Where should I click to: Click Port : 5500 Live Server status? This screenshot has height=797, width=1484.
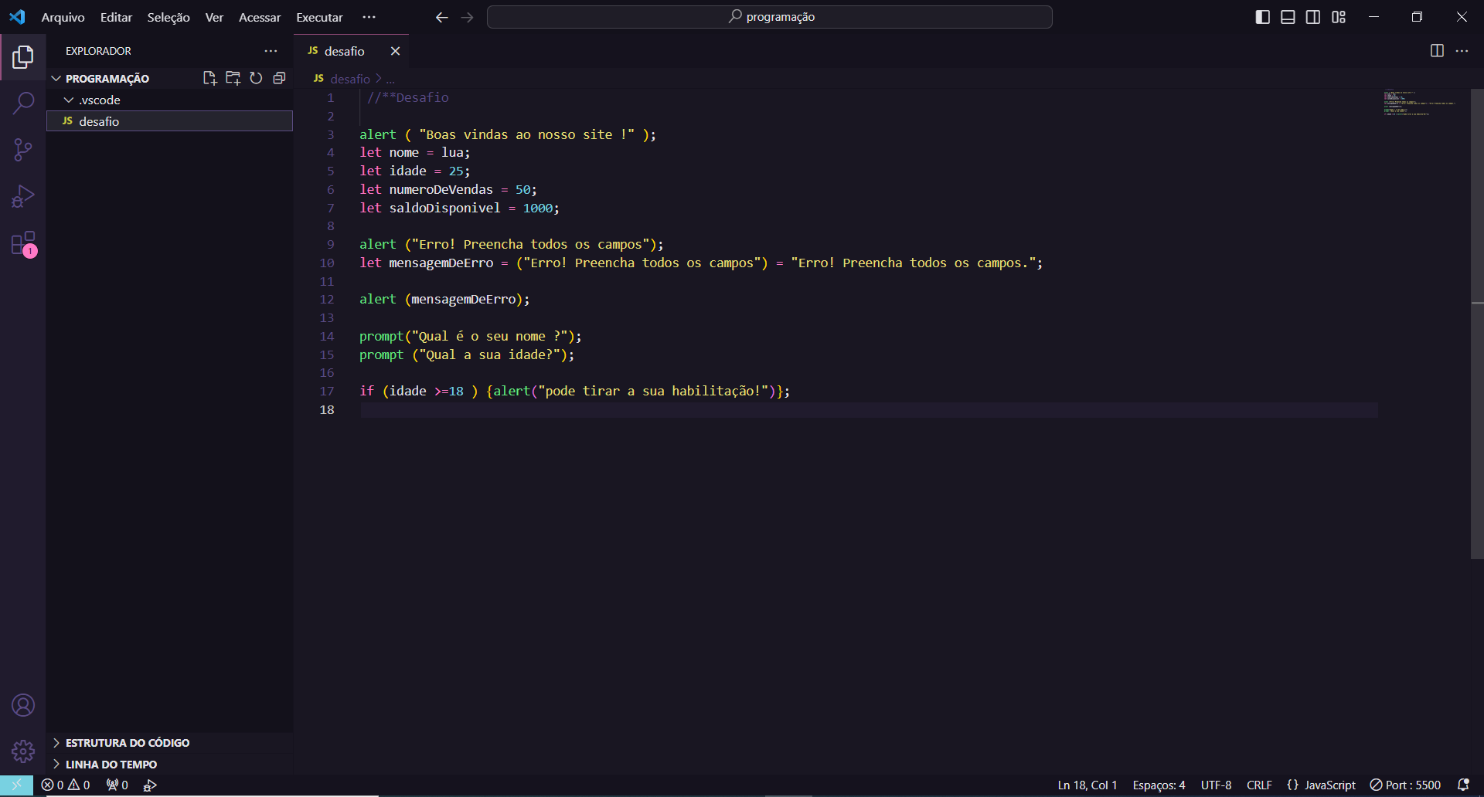(1405, 785)
